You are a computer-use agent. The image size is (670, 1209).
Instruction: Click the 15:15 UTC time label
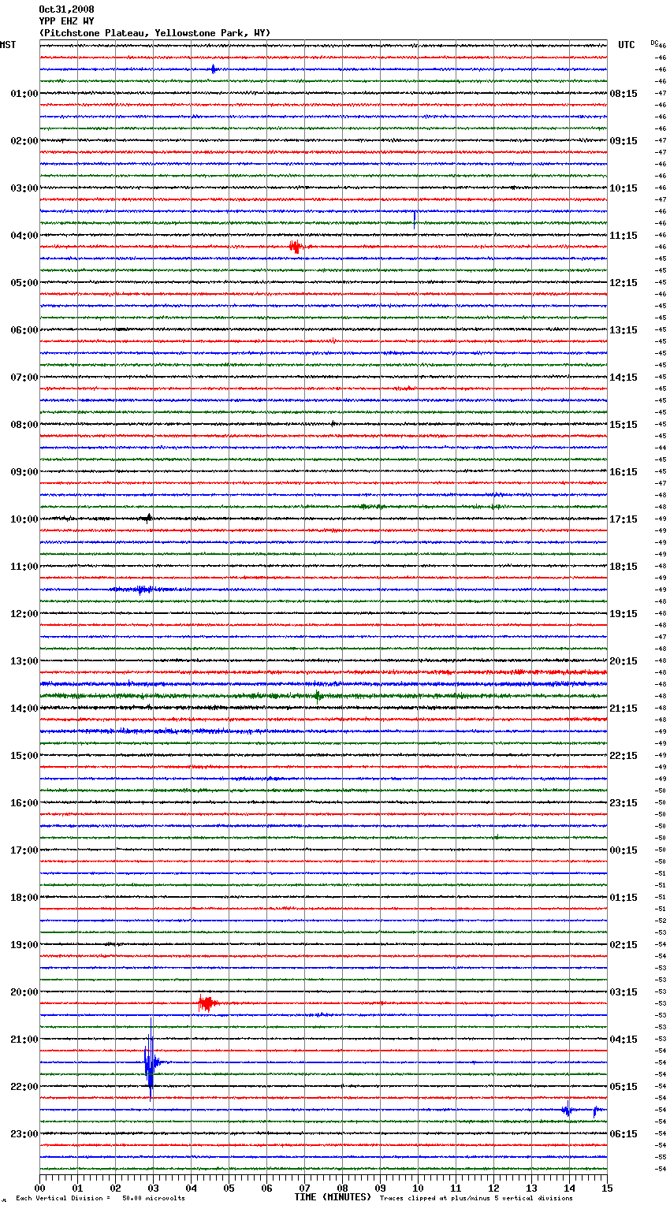pyautogui.click(x=623, y=425)
